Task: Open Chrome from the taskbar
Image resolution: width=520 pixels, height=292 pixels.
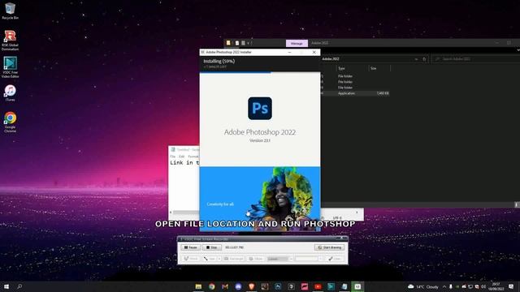Action: click(211, 286)
